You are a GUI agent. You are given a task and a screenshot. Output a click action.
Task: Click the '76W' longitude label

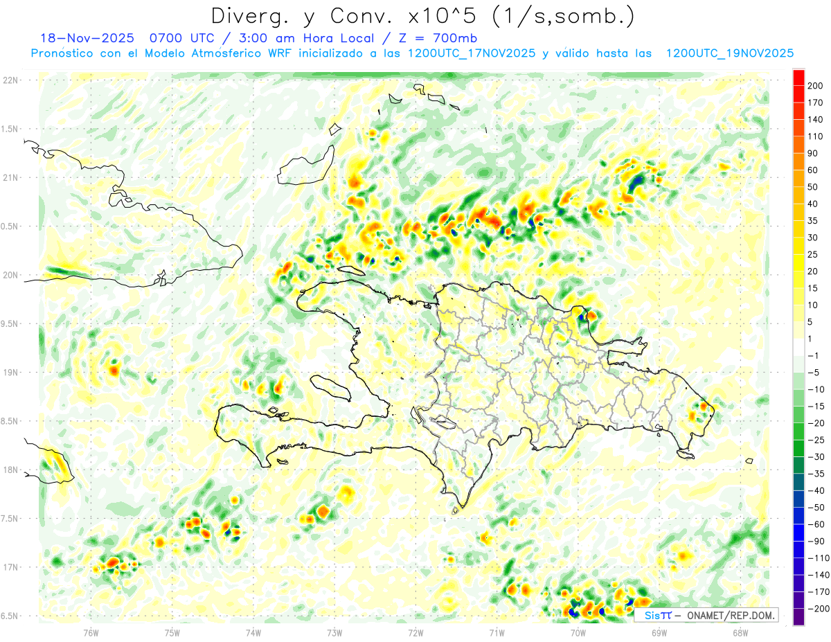(x=91, y=632)
